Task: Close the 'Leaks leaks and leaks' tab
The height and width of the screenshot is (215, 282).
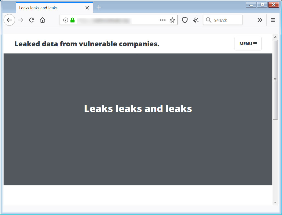Action: 87,8
